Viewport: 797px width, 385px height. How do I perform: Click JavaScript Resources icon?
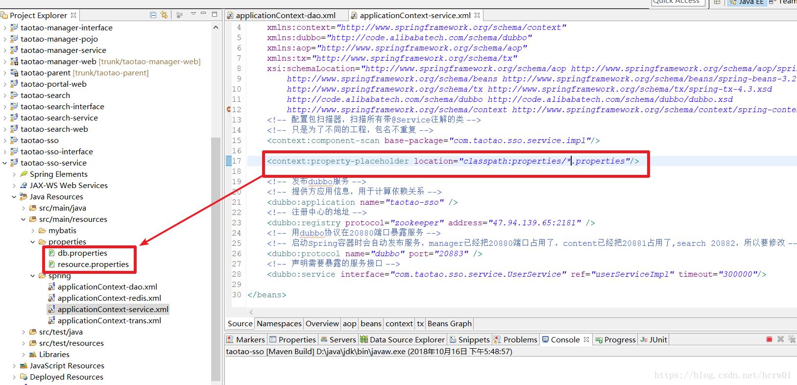(x=24, y=366)
